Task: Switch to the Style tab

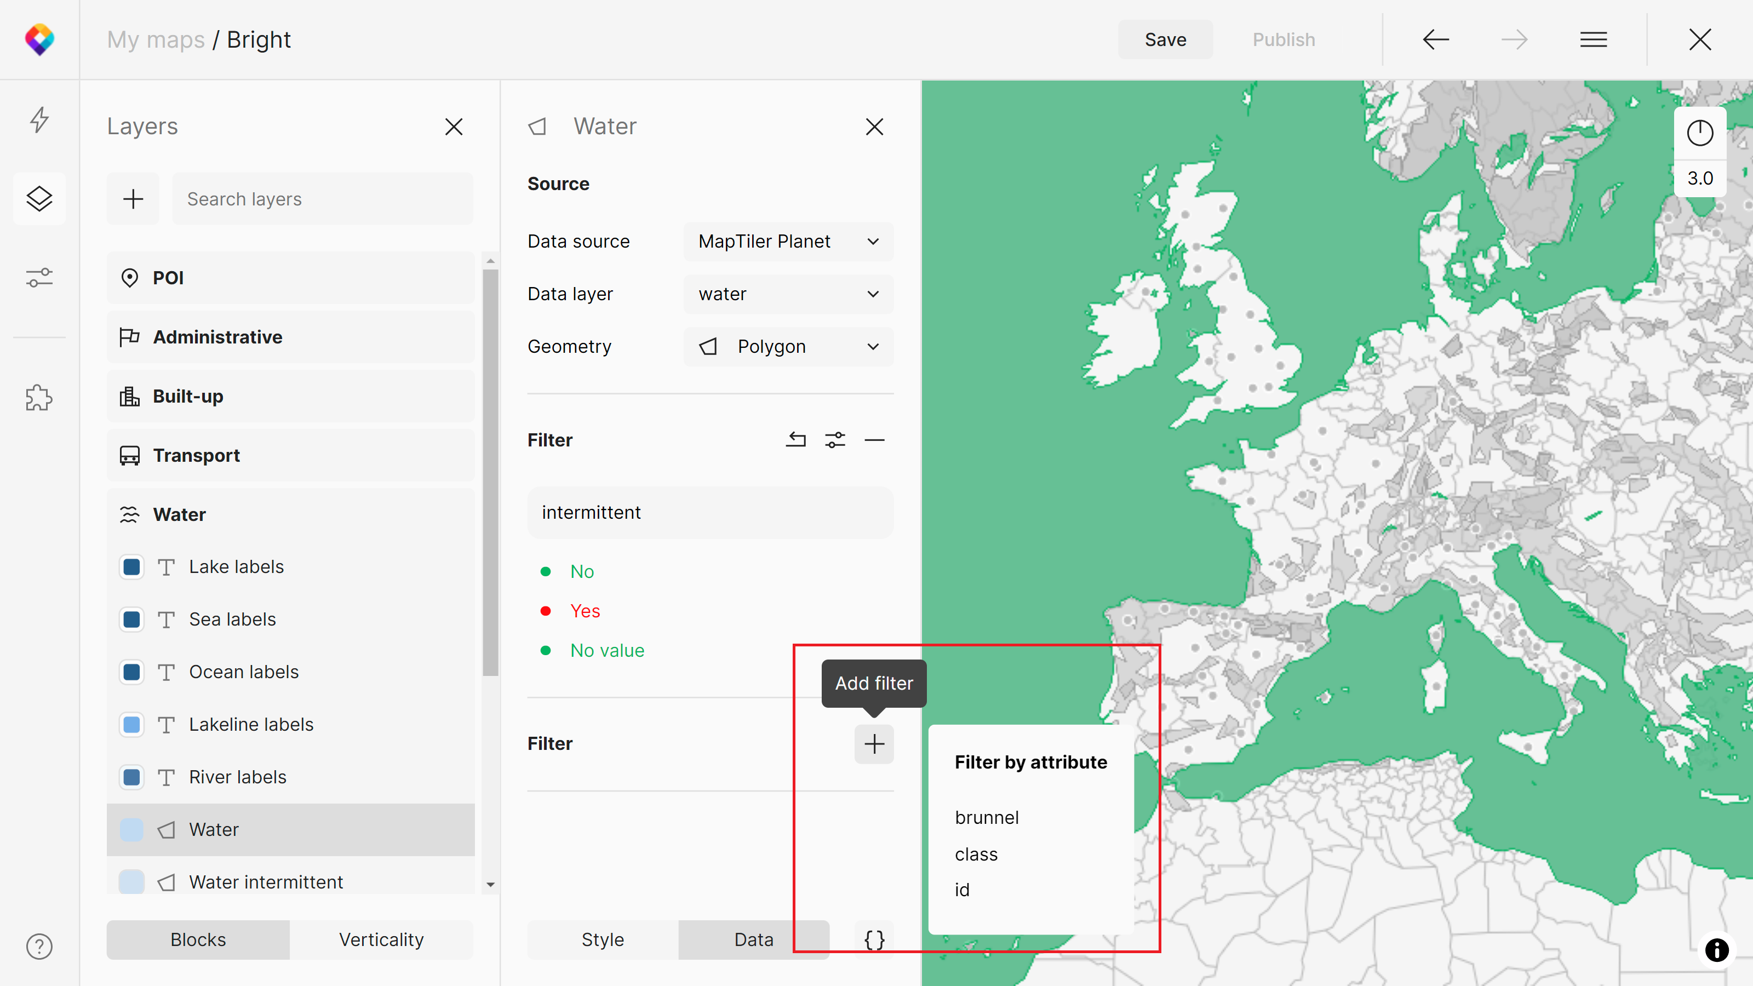Action: pyautogui.click(x=602, y=940)
